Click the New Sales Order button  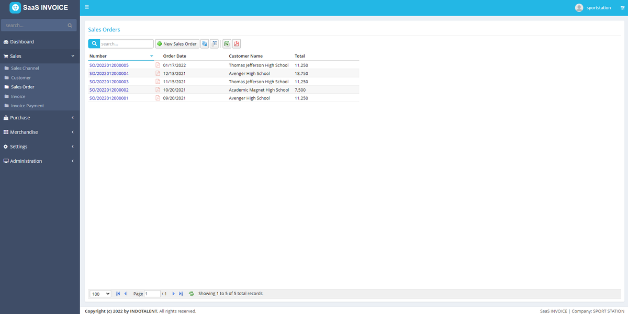pyautogui.click(x=177, y=43)
